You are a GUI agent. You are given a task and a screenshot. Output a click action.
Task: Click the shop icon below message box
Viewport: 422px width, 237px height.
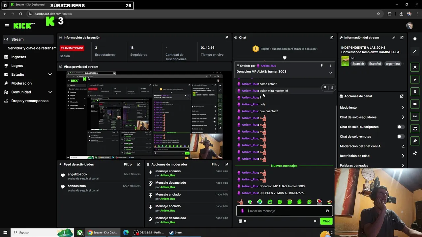(x=240, y=221)
